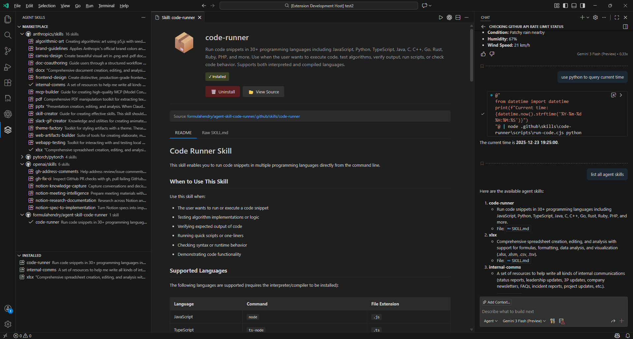Image resolution: width=633 pixels, height=339 pixels.
Task: Open the Extensions view
Action: (8, 83)
